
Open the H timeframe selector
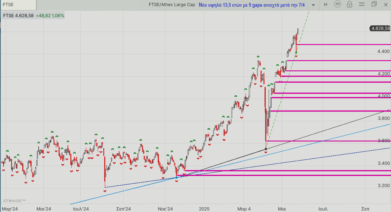click(325, 5)
